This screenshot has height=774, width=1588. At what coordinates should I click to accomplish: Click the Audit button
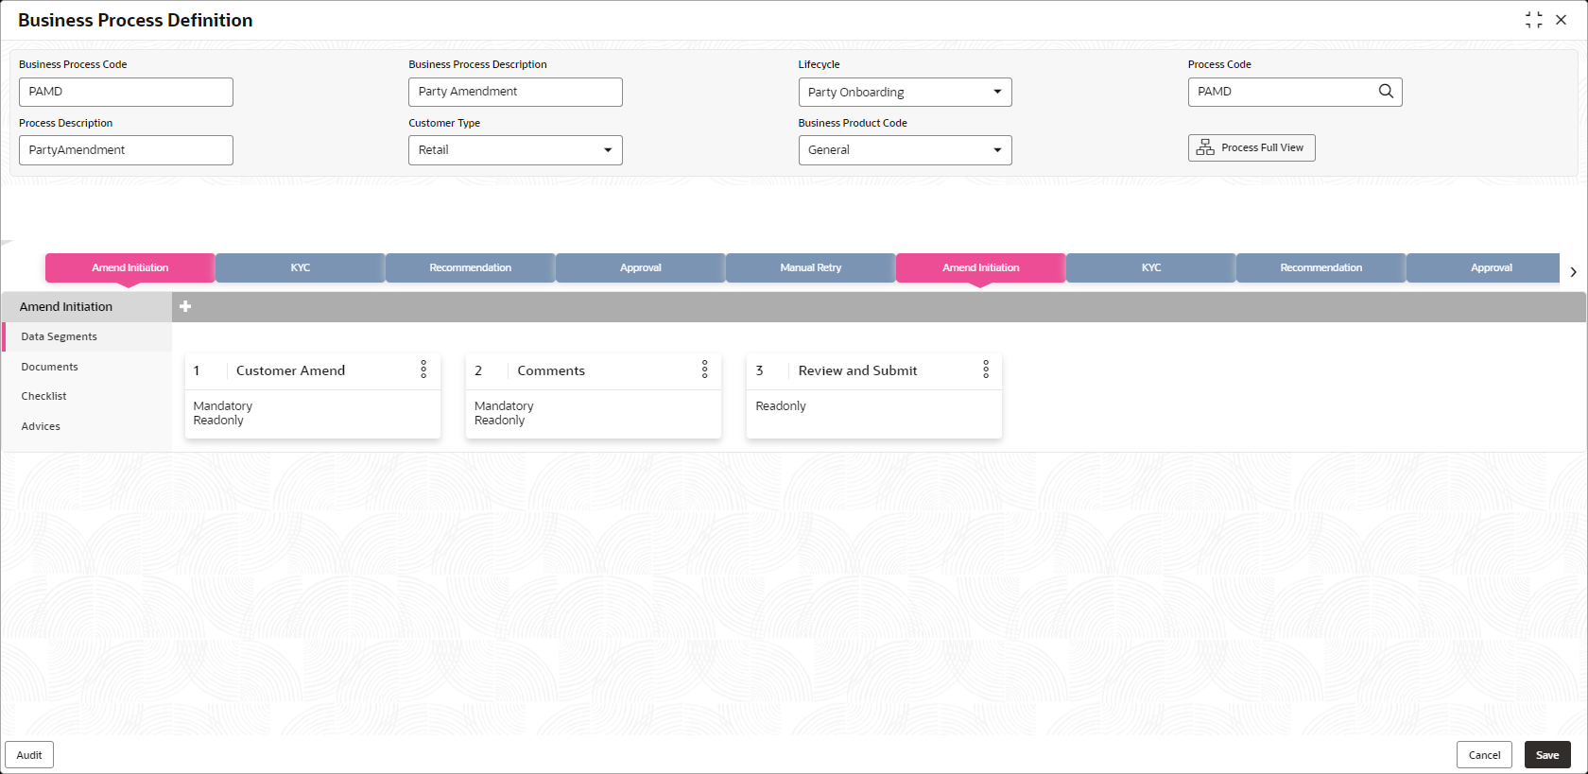[x=29, y=755]
